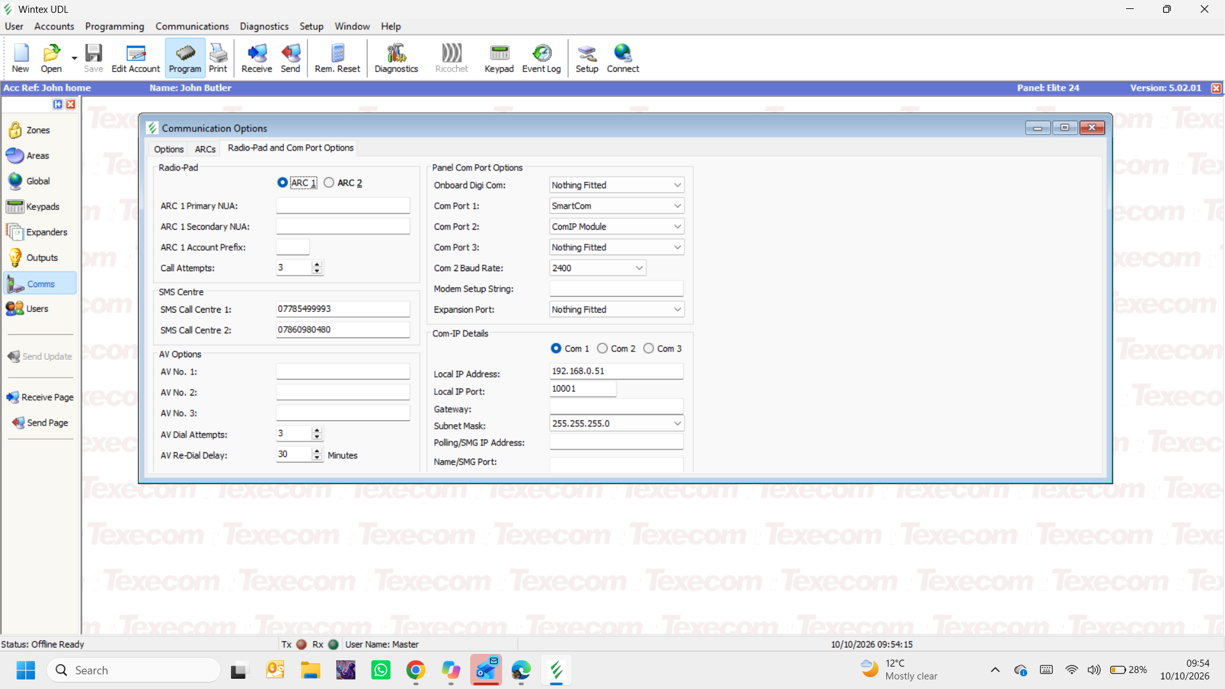Screen dimensions: 1225x689
Task: Select Com 1 in Com-IP Details
Action: coord(556,348)
